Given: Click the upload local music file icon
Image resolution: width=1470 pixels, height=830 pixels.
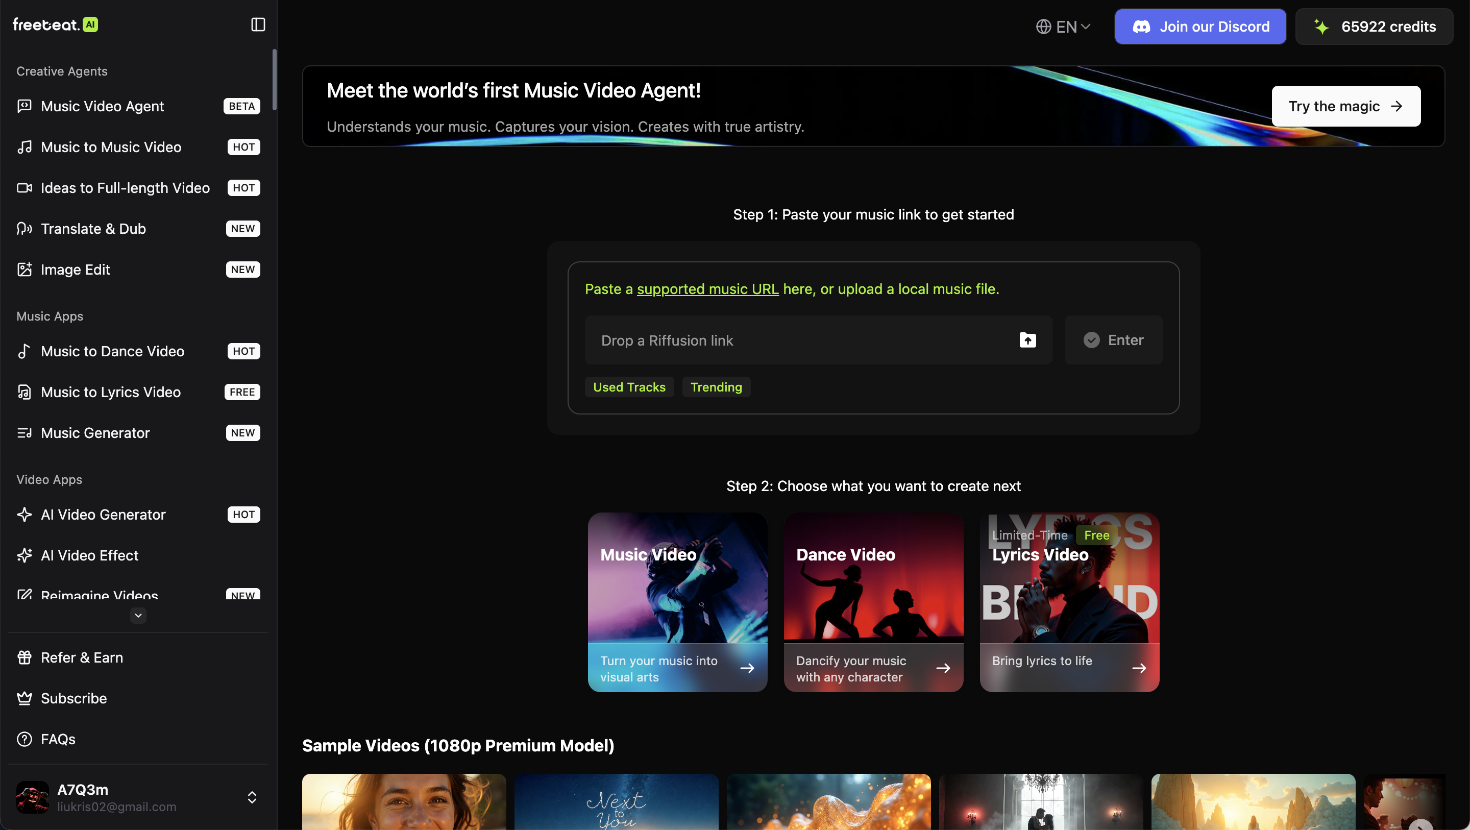Looking at the screenshot, I should [x=1027, y=340].
